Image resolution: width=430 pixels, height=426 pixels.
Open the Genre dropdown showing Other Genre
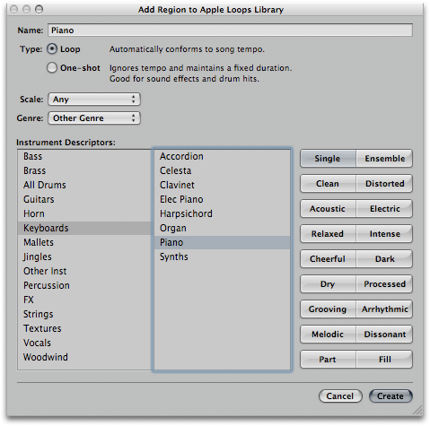[x=94, y=118]
